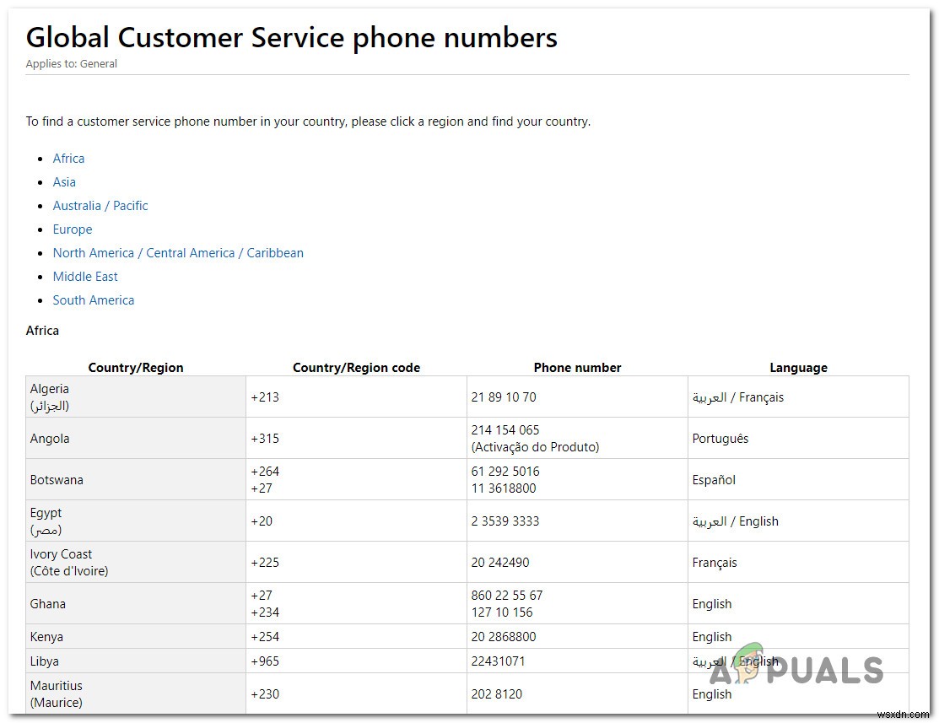Image resolution: width=939 pixels, height=723 pixels.
Task: Click the Appuals watermark logo
Action: click(796, 667)
